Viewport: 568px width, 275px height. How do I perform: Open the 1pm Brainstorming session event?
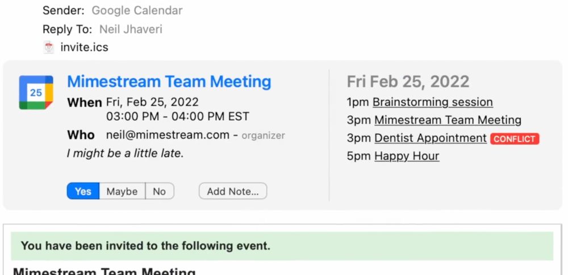pos(432,102)
